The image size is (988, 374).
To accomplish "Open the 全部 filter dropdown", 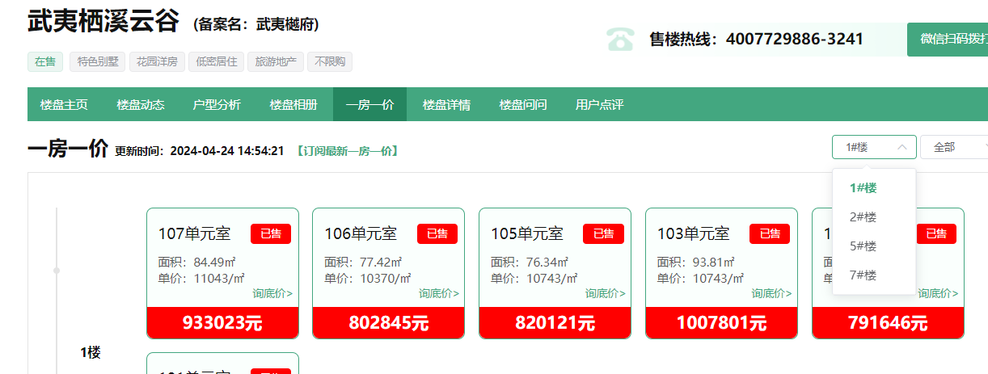I will 955,147.
